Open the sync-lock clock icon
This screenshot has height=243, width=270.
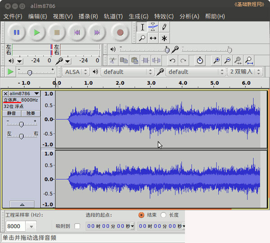point(200,60)
